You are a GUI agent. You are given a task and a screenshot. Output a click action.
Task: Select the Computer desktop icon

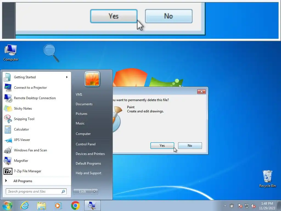point(11,53)
